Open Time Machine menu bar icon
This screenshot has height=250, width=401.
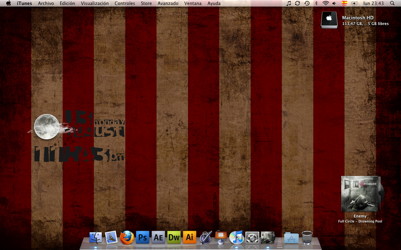(x=307, y=3)
